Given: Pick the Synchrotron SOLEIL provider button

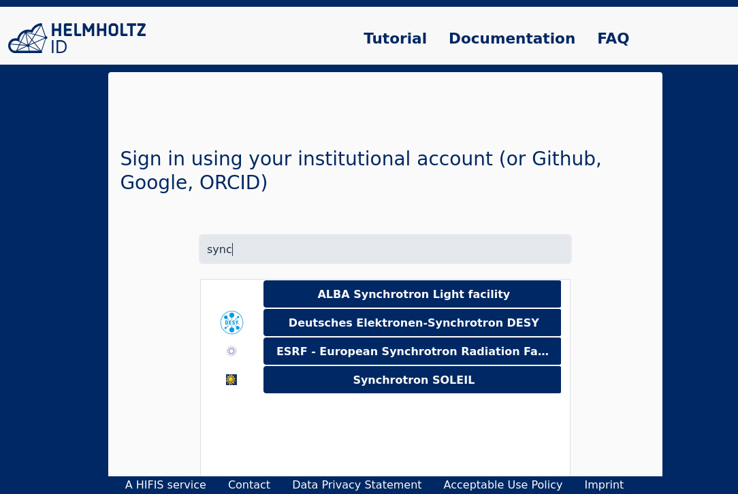Looking at the screenshot, I should (412, 380).
